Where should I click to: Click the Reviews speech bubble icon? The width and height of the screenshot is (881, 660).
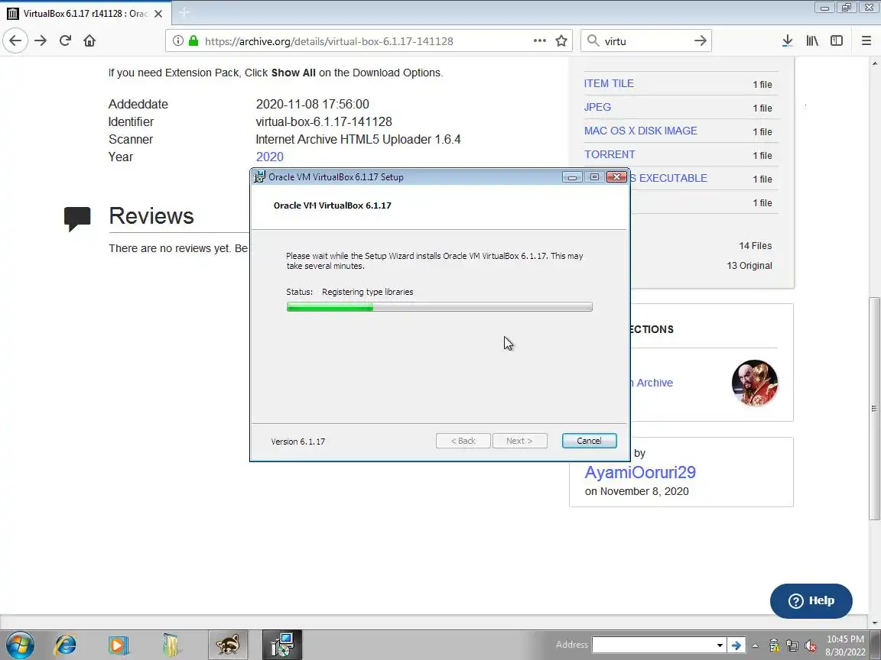[77, 218]
